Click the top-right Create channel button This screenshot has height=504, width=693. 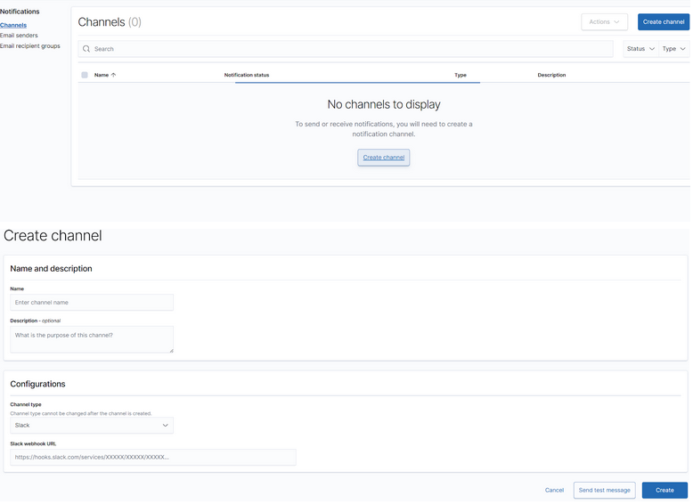663,21
